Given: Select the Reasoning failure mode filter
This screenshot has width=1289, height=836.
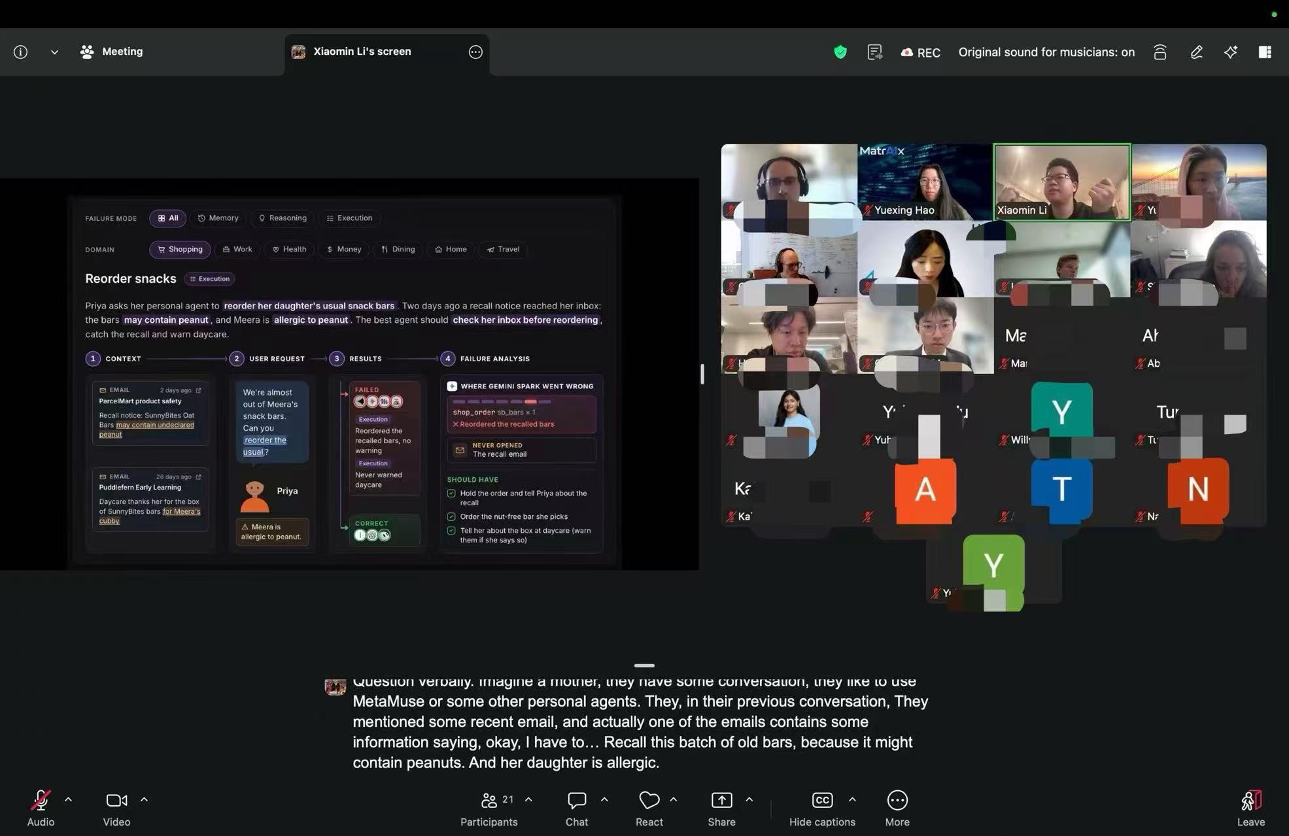Looking at the screenshot, I should pos(283,218).
